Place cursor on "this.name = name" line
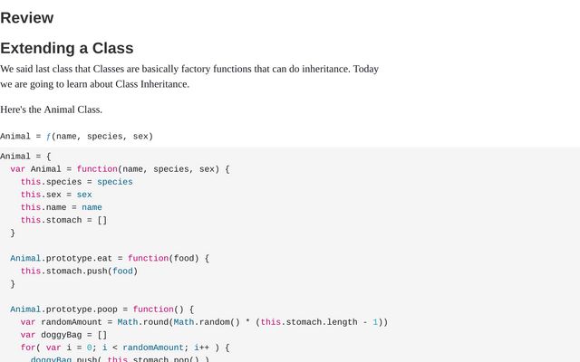 62,207
